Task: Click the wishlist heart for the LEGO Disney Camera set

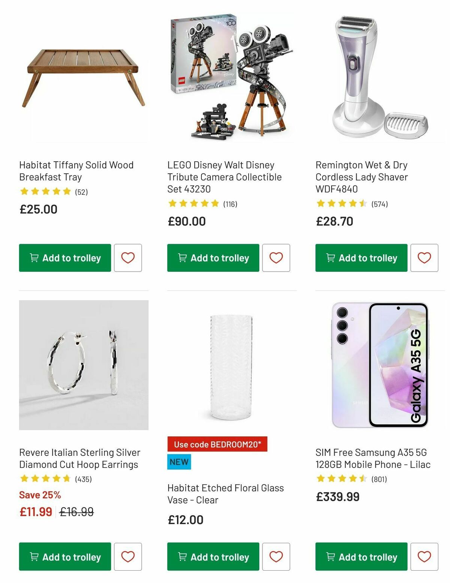Action: pyautogui.click(x=276, y=258)
